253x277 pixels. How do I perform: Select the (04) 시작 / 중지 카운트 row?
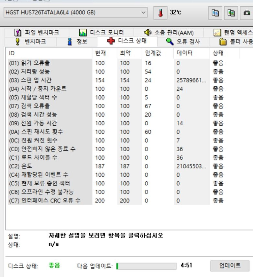(124, 89)
